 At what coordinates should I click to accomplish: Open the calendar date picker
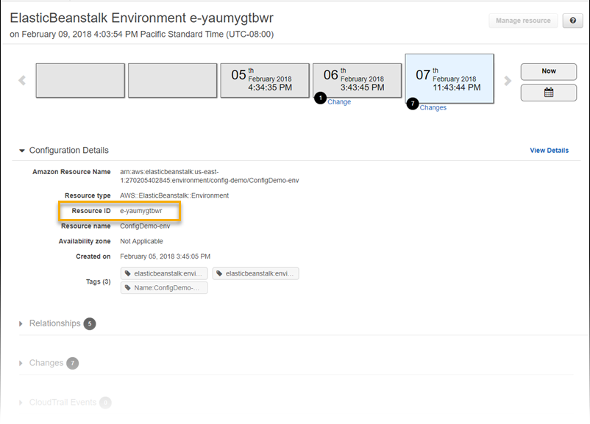(x=547, y=92)
